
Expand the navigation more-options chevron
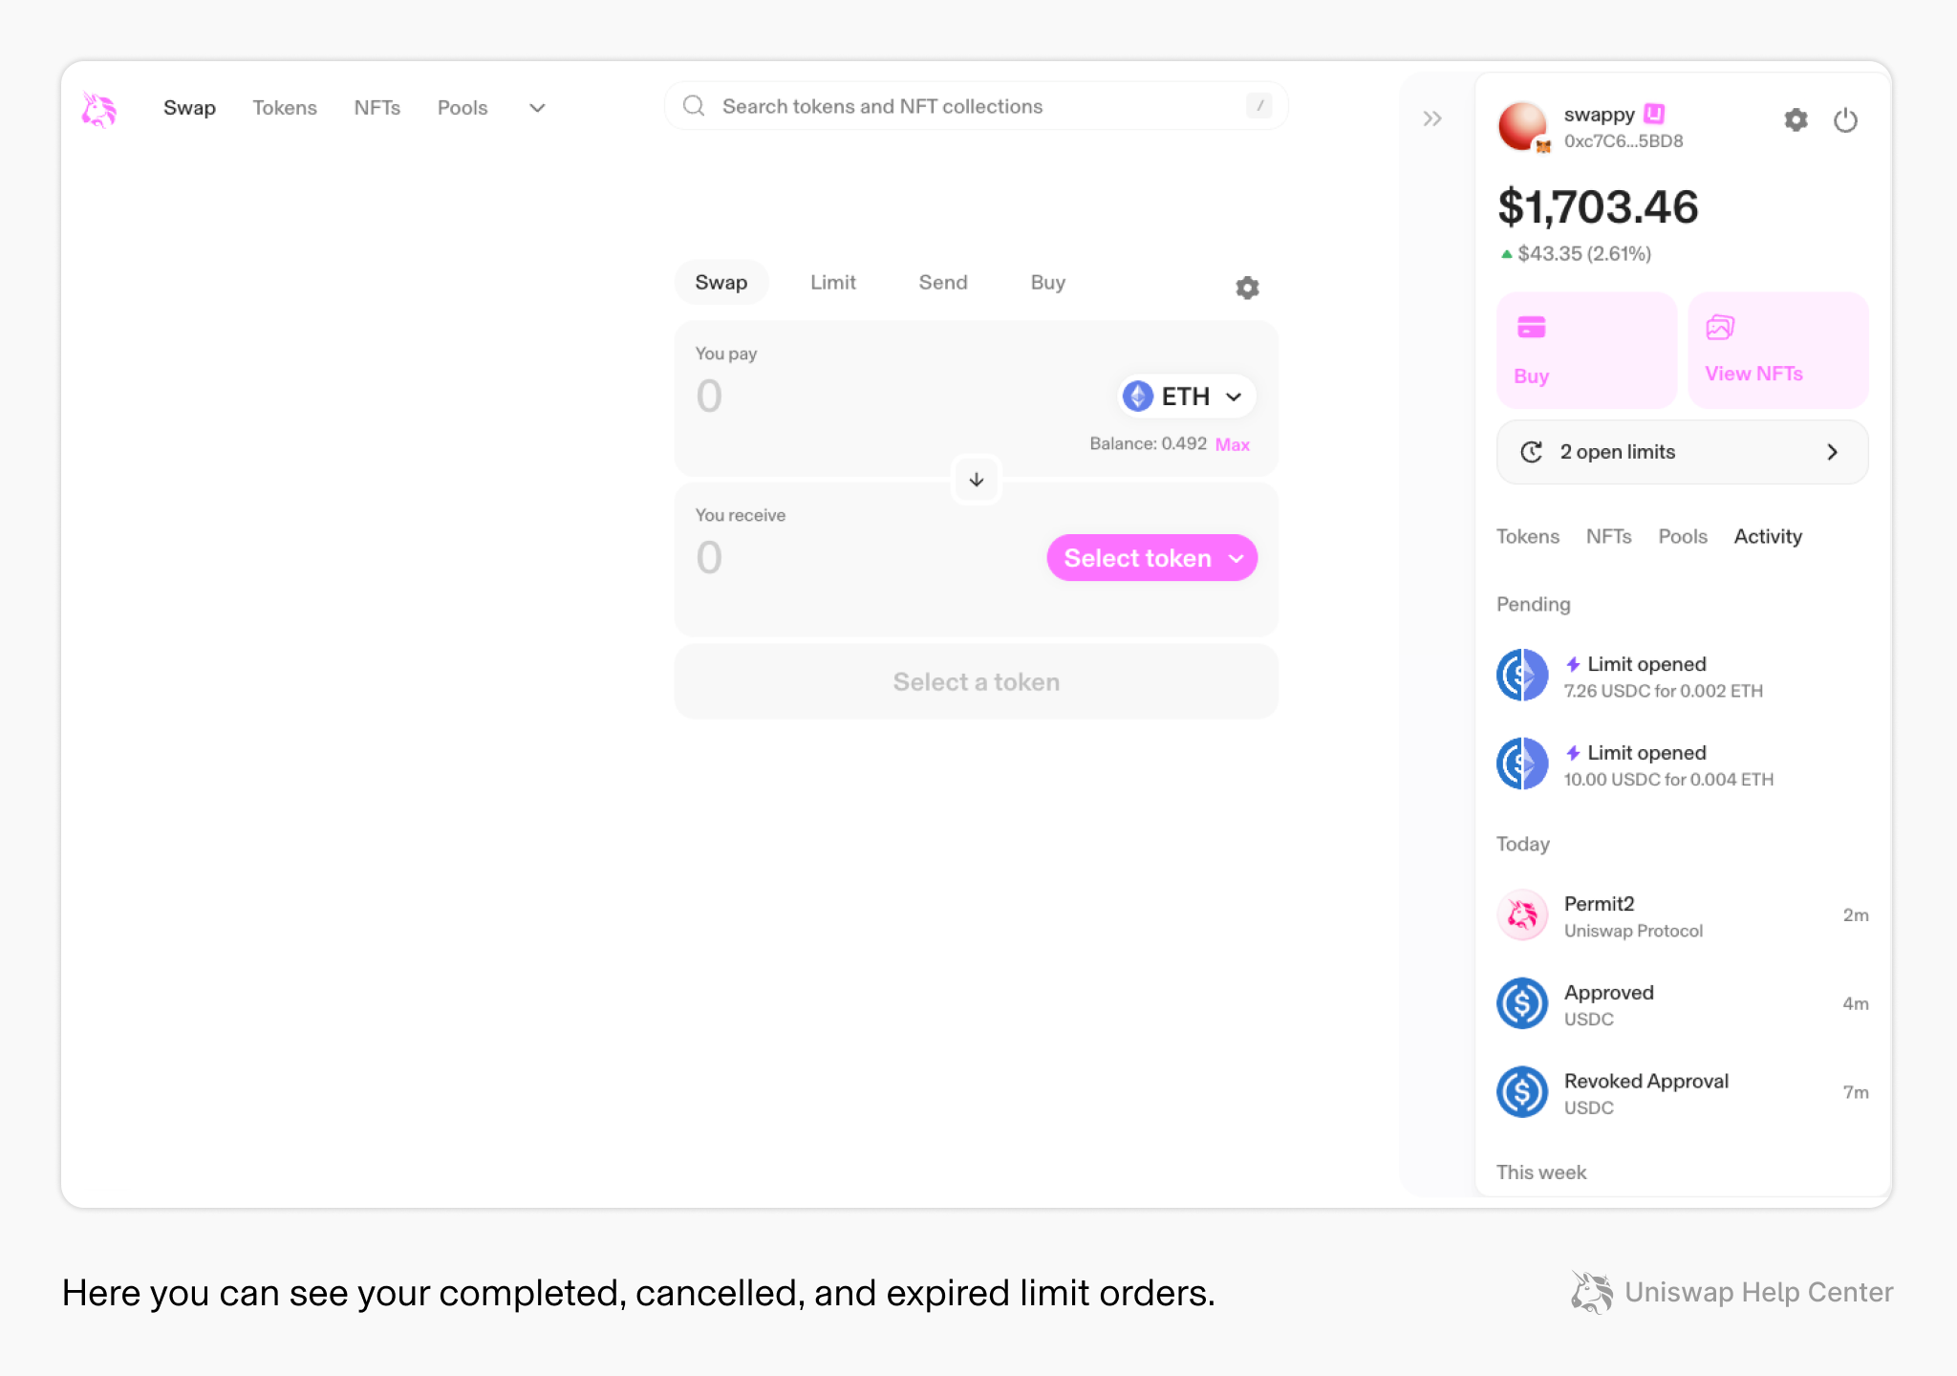[537, 108]
